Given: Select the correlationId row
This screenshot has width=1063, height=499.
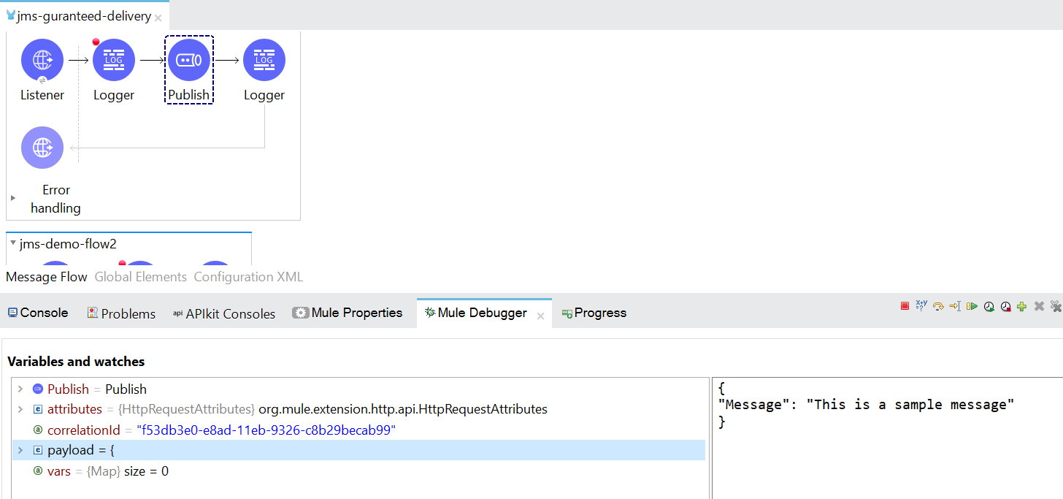Looking at the screenshot, I should pyautogui.click(x=359, y=430).
